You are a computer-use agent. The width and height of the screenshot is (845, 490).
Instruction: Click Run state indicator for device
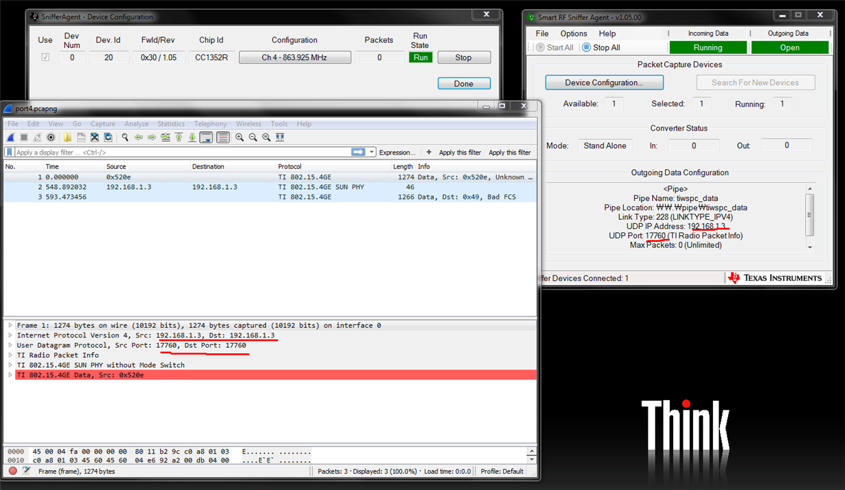click(x=421, y=58)
